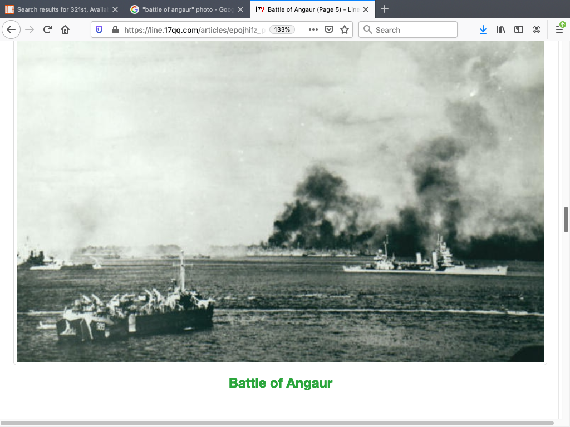Click the back navigation arrow
This screenshot has height=427, width=570.
pos(11,30)
